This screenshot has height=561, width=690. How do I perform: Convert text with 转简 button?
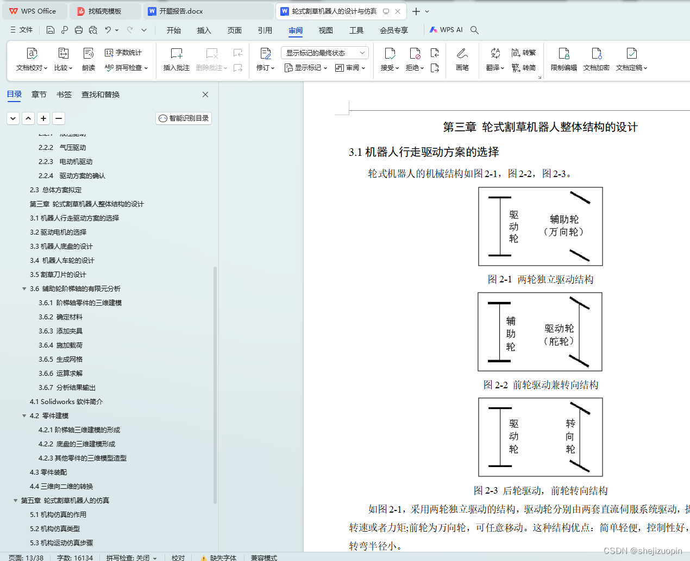tap(524, 68)
